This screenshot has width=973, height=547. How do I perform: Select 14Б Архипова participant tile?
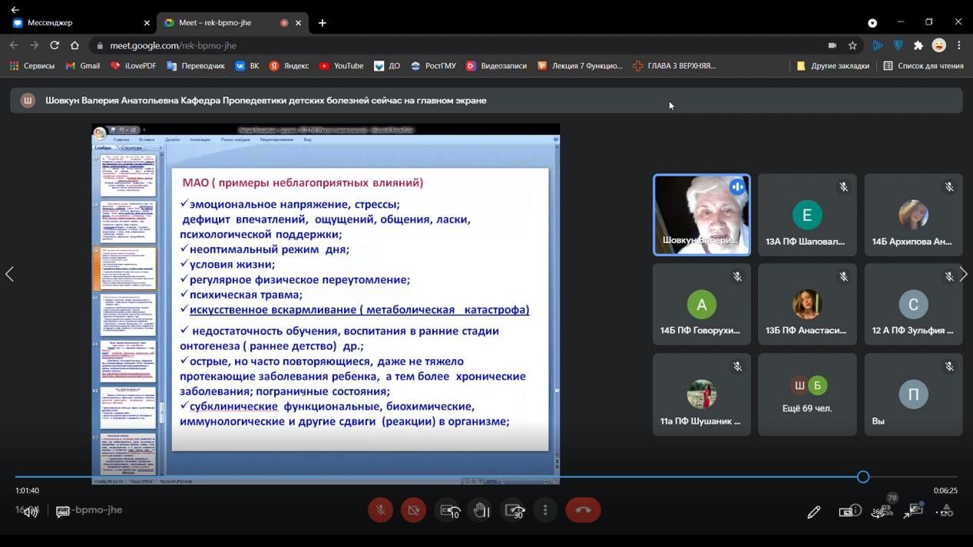coord(913,215)
